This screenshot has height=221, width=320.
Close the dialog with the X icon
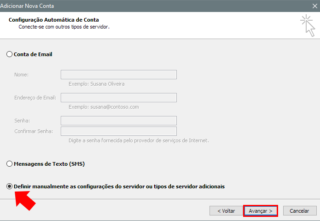[314, 6]
